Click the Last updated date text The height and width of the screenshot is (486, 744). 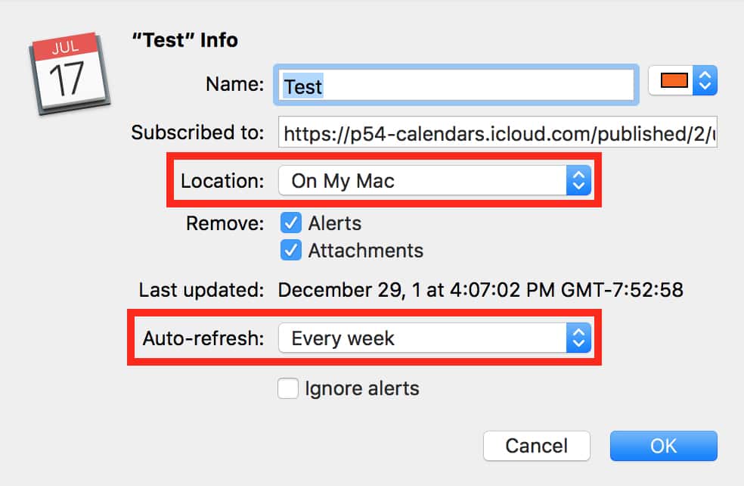(x=480, y=290)
